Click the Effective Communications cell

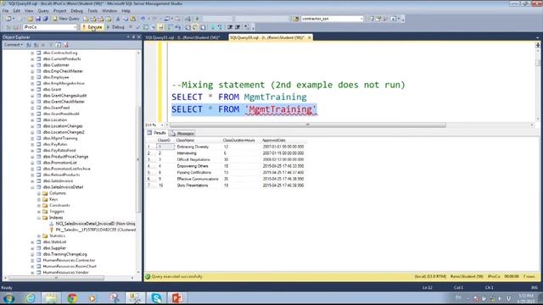click(198, 179)
